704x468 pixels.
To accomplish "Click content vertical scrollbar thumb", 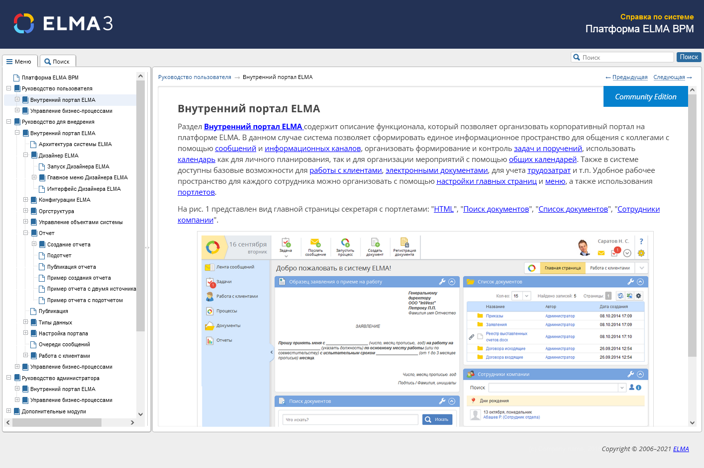I will pos(692,226).
